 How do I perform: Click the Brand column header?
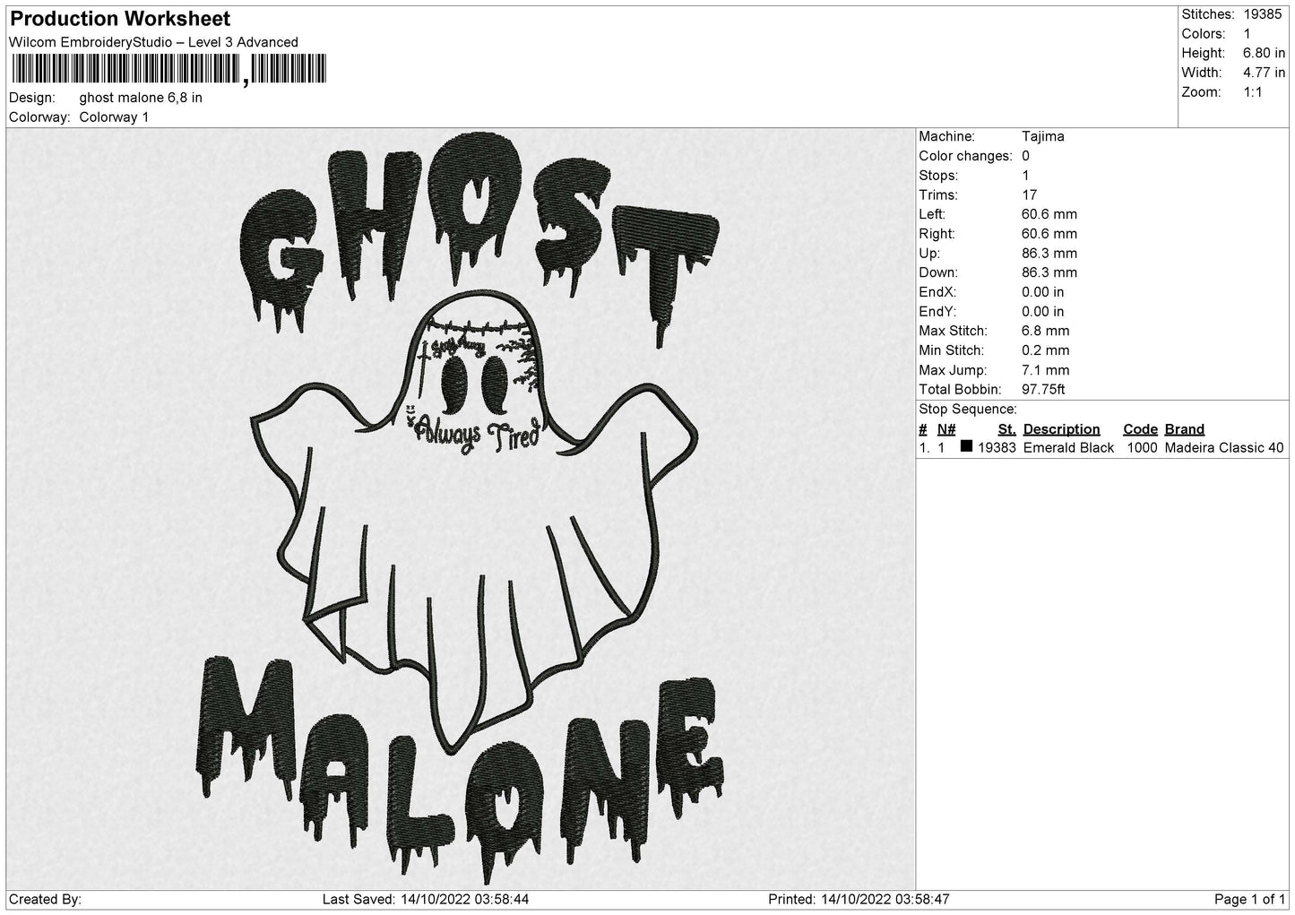pyautogui.click(x=1185, y=429)
